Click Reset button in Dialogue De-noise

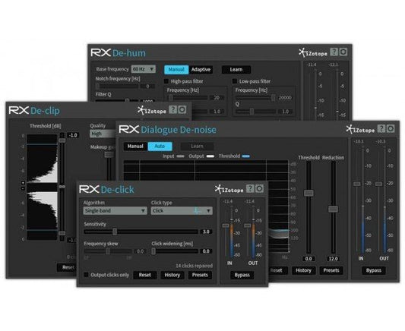pyautogui.click(x=278, y=270)
